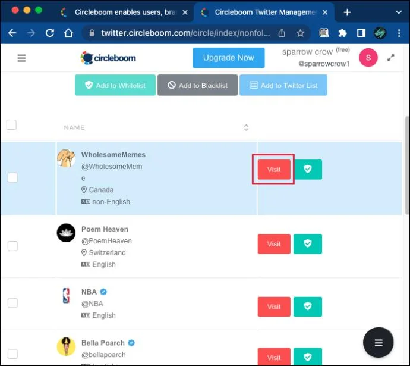Open a new browser tab
The width and height of the screenshot is (410, 366).
pyautogui.click(x=347, y=12)
